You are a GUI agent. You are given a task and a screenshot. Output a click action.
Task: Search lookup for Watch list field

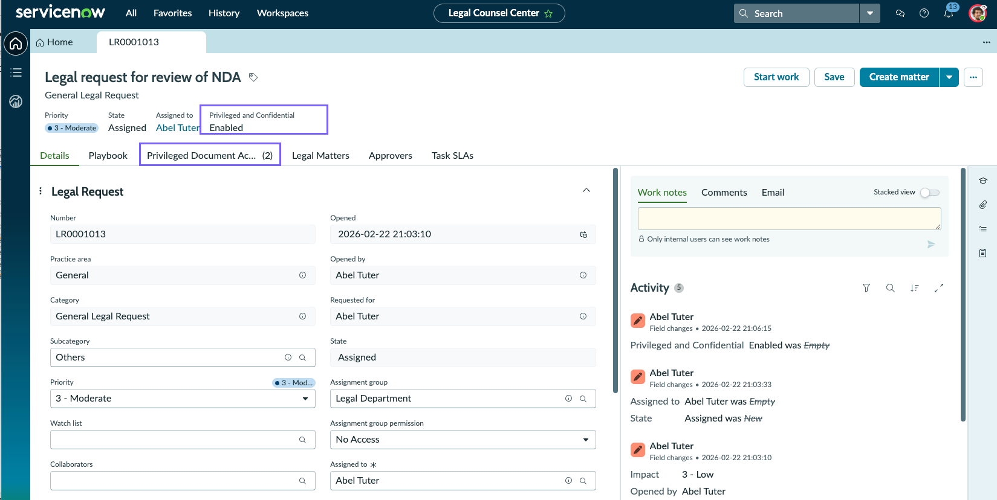(302, 440)
